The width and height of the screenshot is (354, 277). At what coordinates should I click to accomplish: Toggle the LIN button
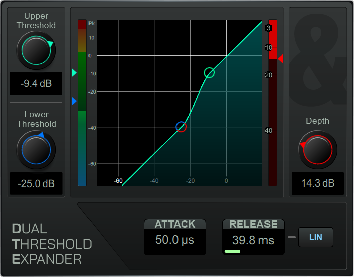click(x=316, y=237)
